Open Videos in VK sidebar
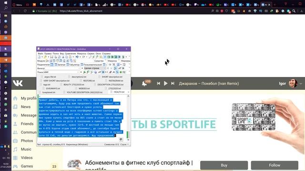This screenshot has height=171, width=305. (x=27, y=158)
